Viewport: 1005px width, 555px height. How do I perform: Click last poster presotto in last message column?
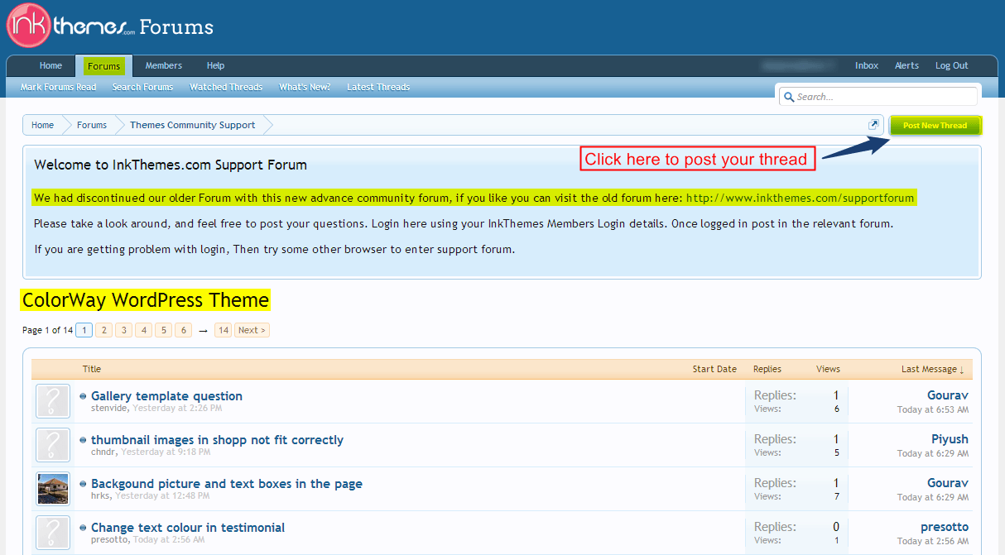(945, 527)
